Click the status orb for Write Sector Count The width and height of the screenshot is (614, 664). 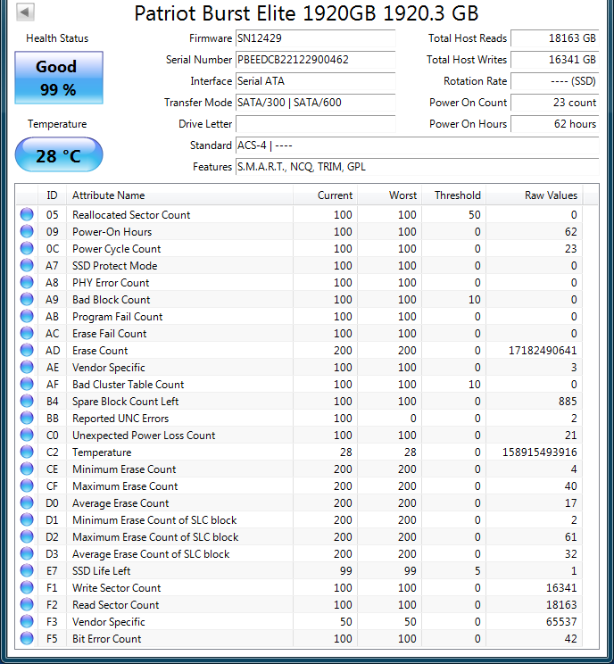[x=27, y=587]
